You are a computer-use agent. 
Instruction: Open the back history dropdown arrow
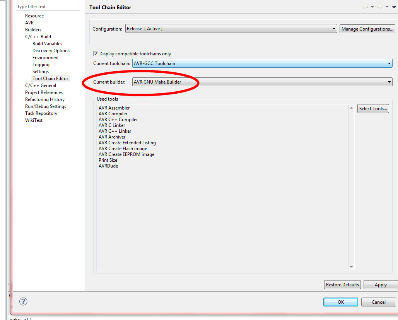click(x=372, y=7)
